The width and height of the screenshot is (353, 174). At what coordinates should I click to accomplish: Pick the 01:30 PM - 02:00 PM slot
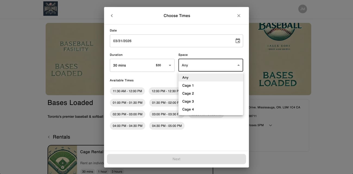point(164,103)
